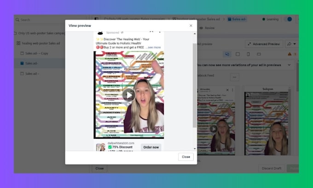Select the wide landscape preview format icon

pos(259,54)
